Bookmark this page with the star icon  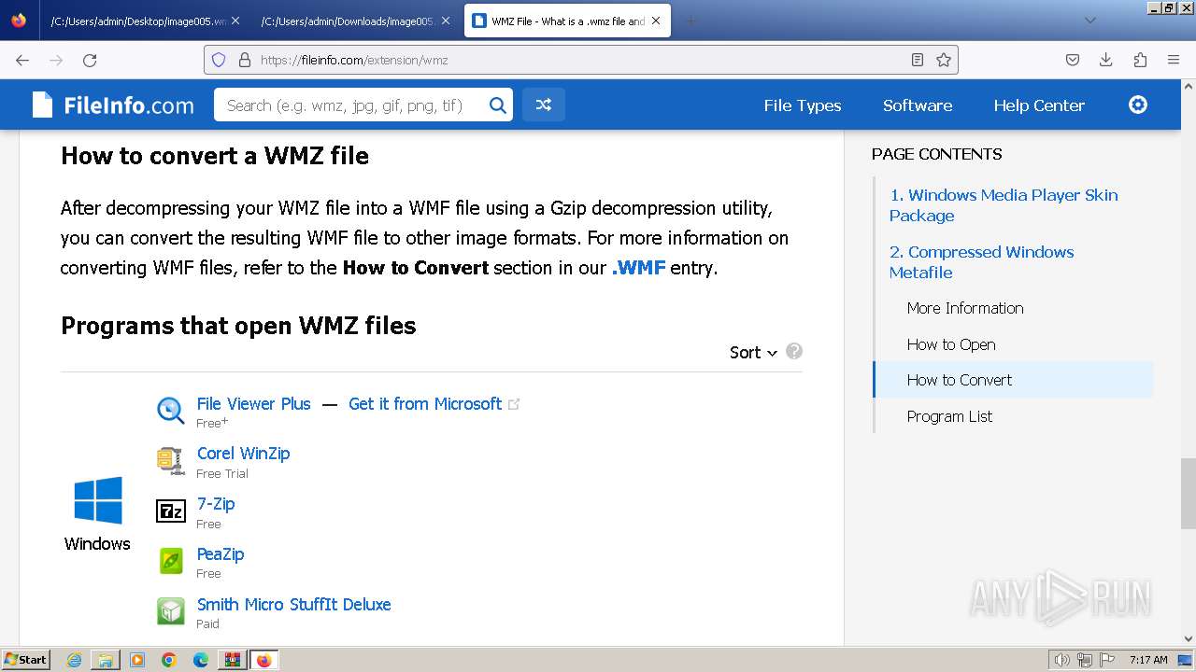pyautogui.click(x=944, y=60)
